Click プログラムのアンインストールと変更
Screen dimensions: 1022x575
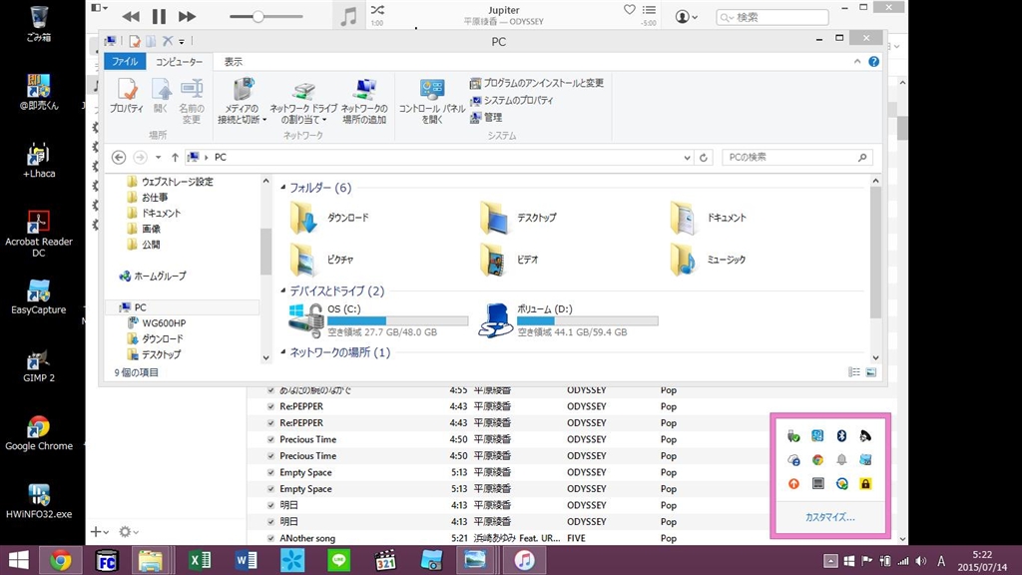pyautogui.click(x=536, y=83)
